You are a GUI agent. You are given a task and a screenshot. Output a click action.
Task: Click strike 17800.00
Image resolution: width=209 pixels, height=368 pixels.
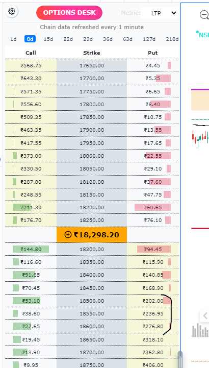[x=92, y=104]
